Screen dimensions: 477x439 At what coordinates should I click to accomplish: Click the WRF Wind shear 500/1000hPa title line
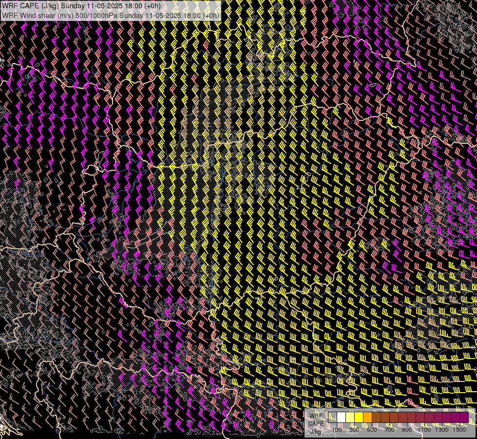tap(110, 16)
